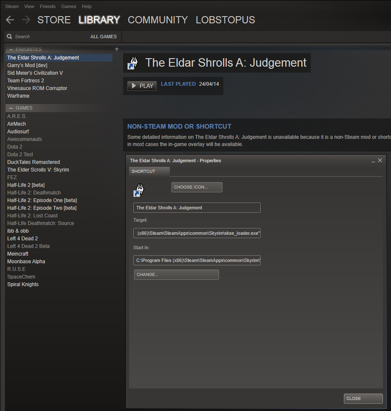The width and height of the screenshot is (391, 411).
Task: Click the search magnifier icon
Action: (x=9, y=37)
